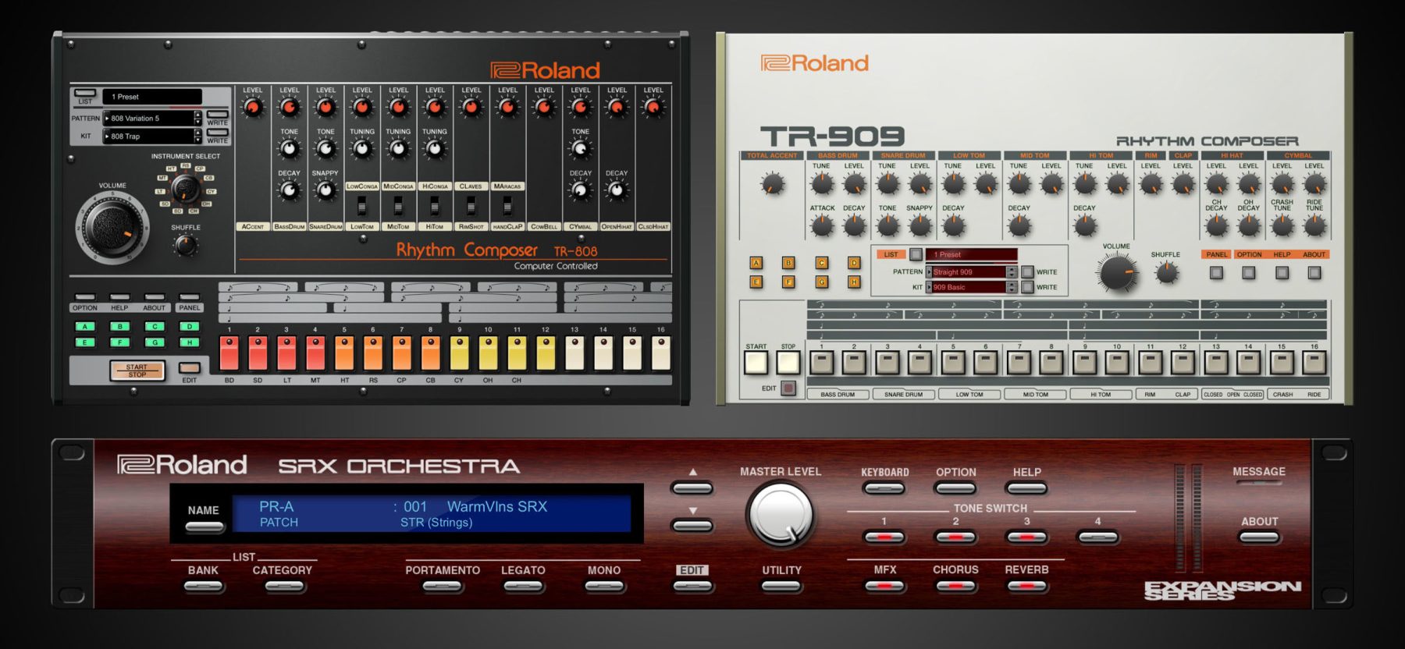Screen dimensions: 1405x649
Task: Toggle TR-808 step 1 red button
Action: (x=229, y=353)
